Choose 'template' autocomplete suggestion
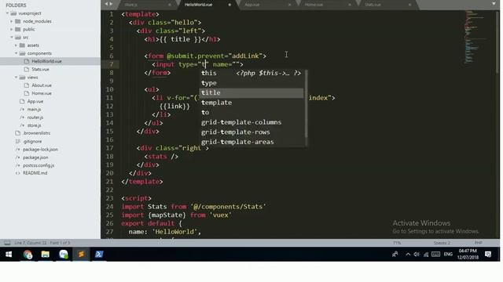 251,103
